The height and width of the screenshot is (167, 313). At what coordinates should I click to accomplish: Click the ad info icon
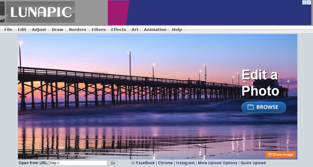(305, 2)
